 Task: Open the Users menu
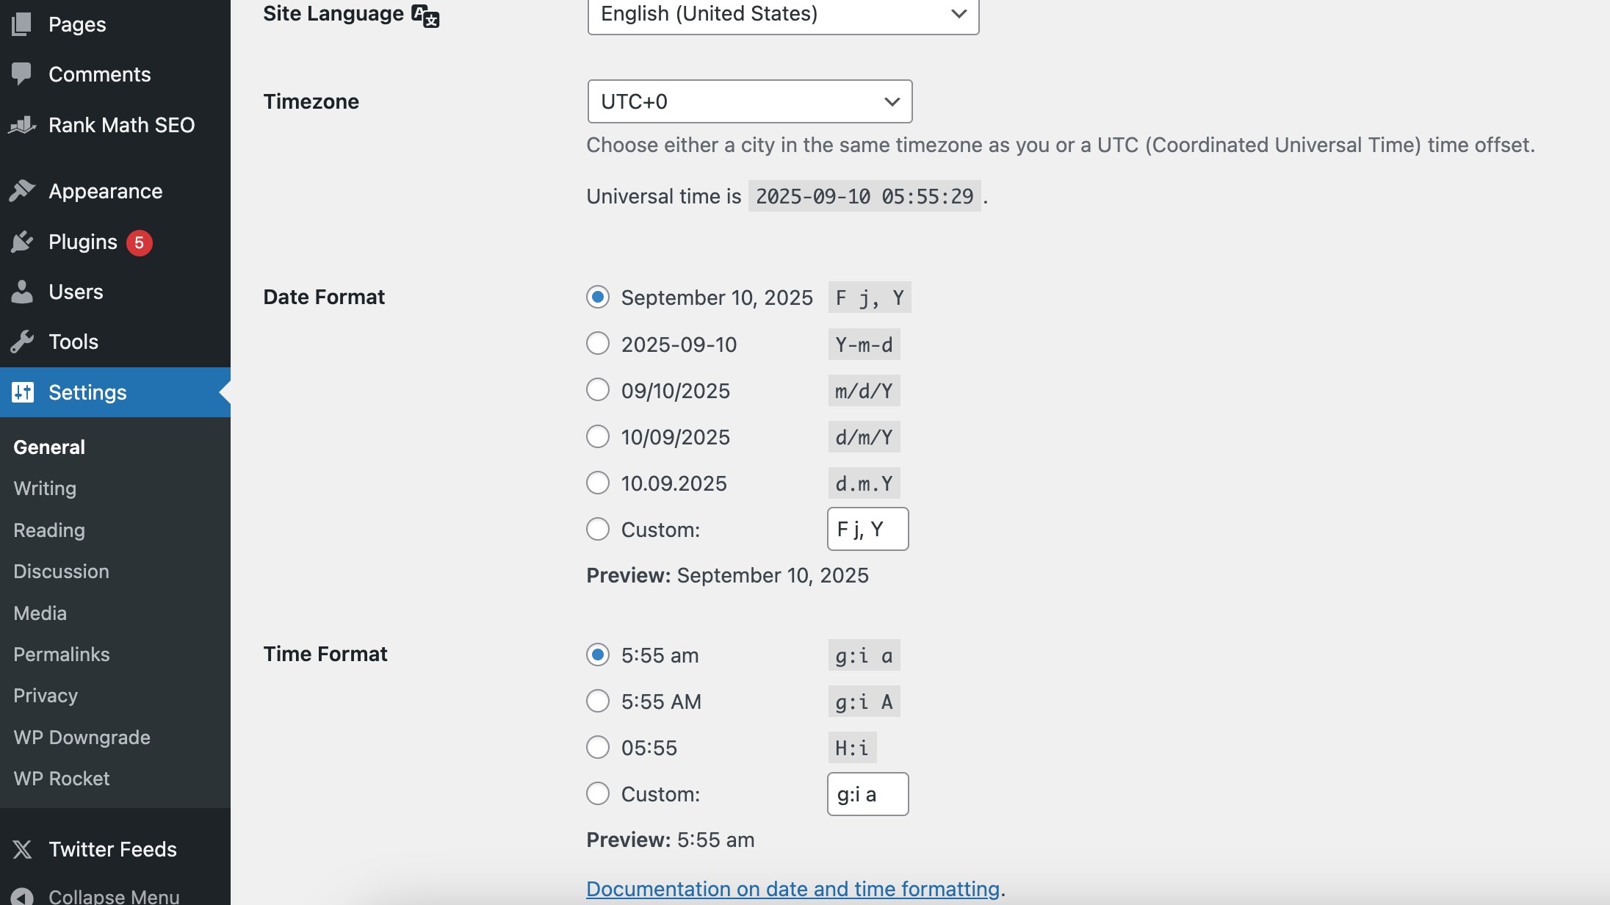pyautogui.click(x=115, y=292)
